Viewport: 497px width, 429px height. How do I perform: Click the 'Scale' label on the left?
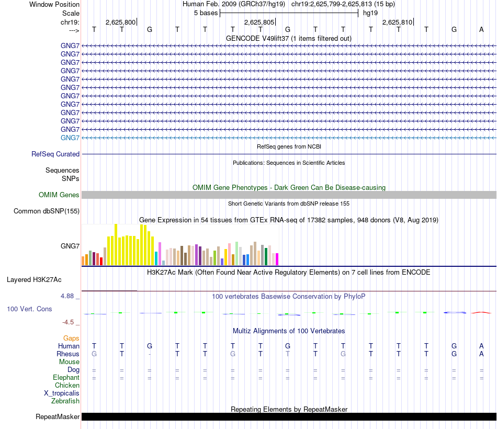click(71, 13)
